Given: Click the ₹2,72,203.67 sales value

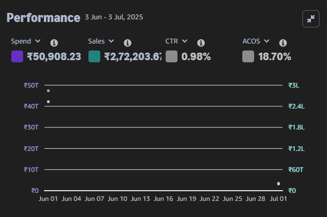Looking at the screenshot, I should [132, 56].
